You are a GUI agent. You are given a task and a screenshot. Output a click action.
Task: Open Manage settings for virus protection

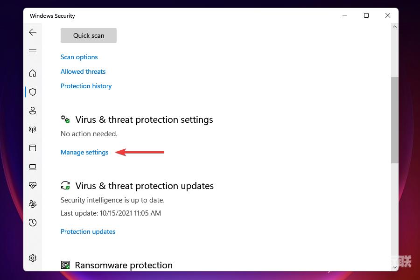click(x=84, y=152)
